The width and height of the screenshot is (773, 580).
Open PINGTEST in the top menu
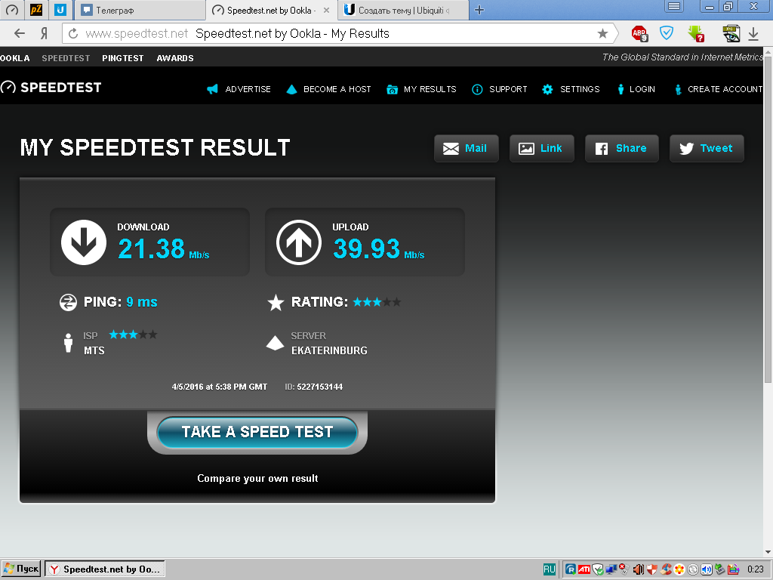click(x=123, y=58)
